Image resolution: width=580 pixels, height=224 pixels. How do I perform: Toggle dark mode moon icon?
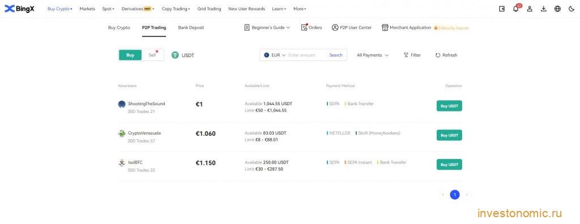(572, 9)
